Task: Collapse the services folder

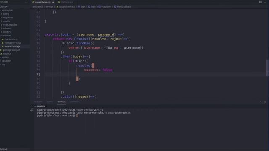Action: (x=7, y=35)
